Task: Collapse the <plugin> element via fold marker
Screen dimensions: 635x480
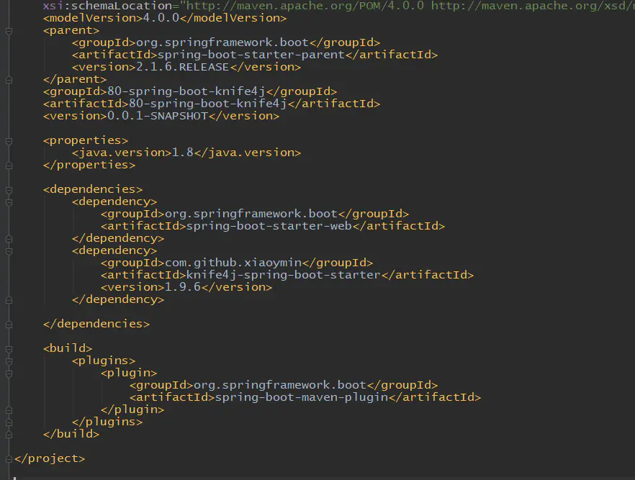Action: 9,373
